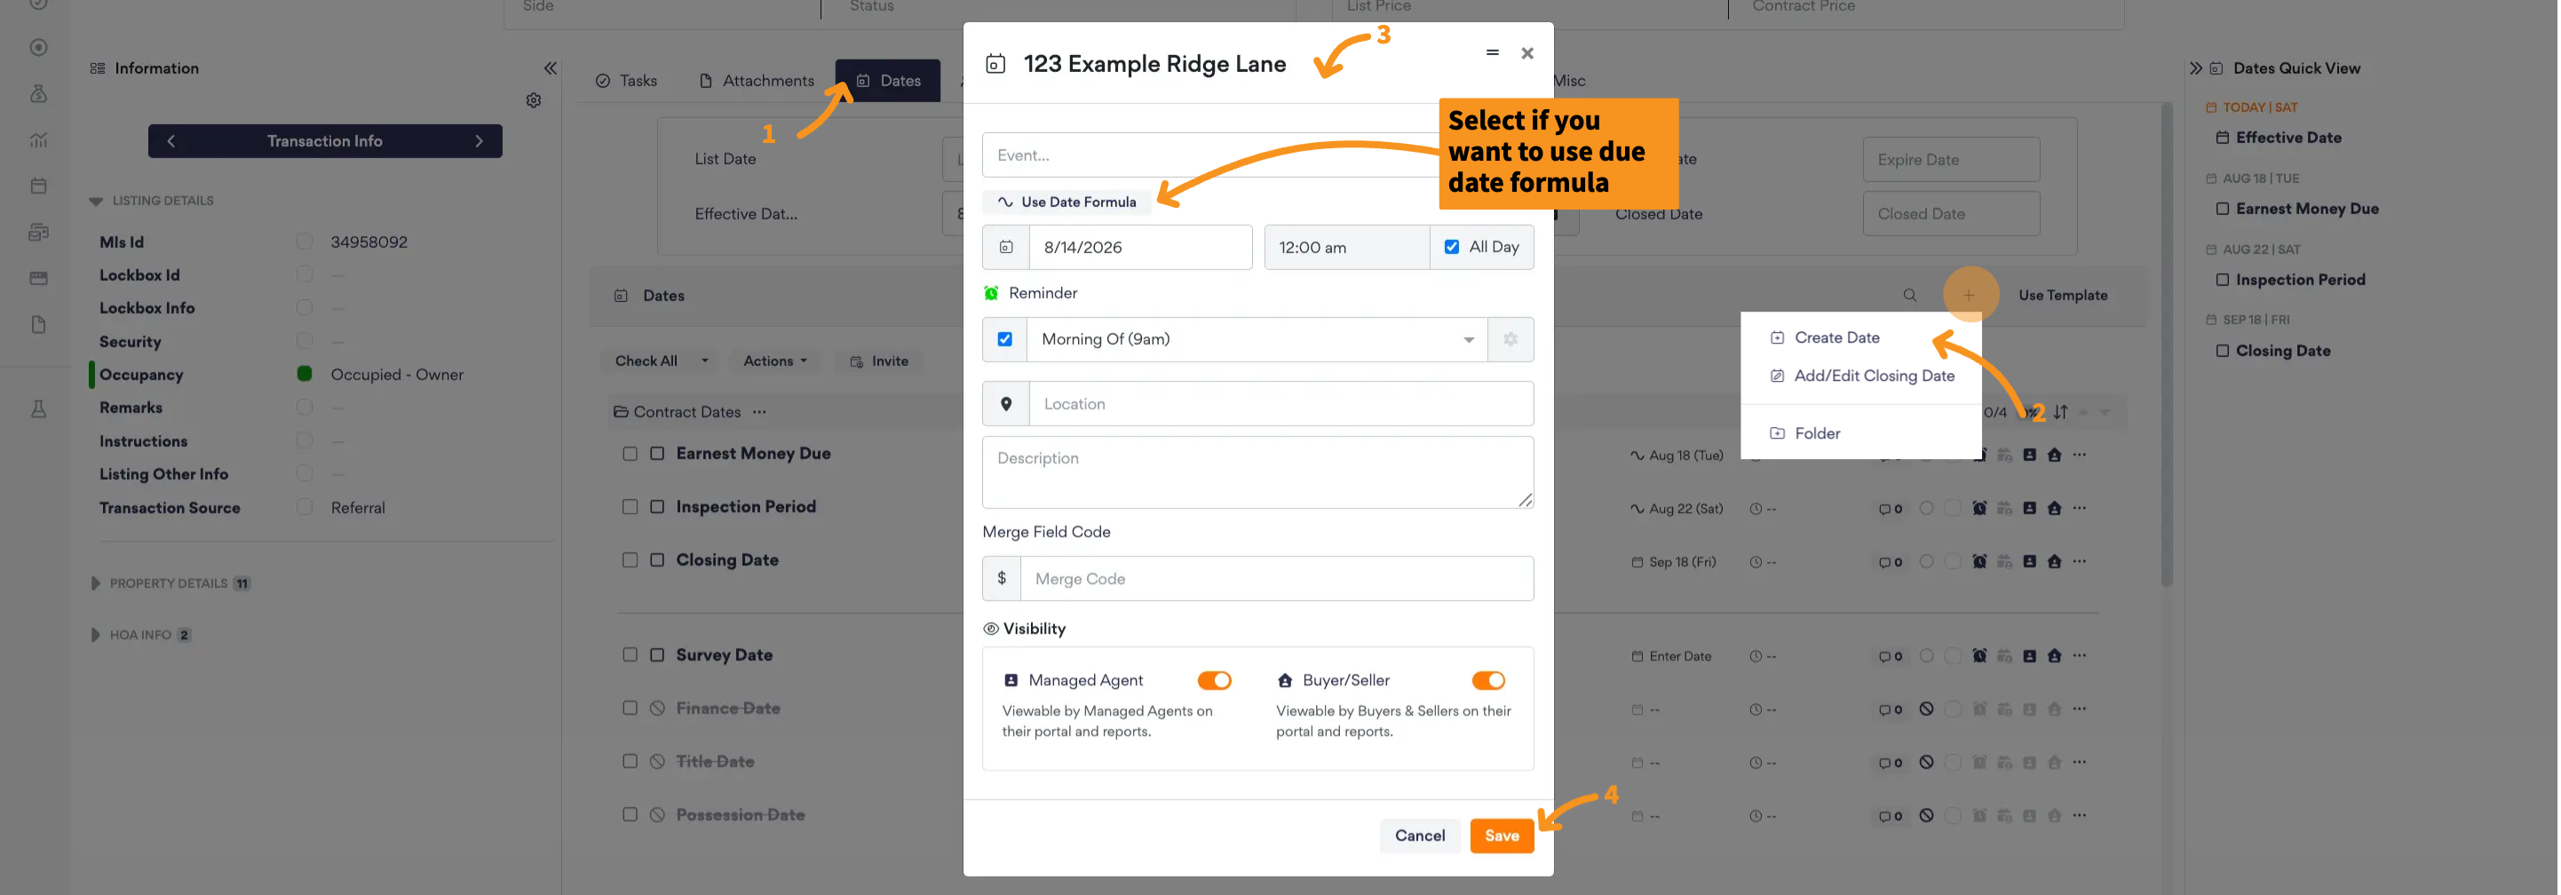The width and height of the screenshot is (2561, 895).
Task: Open the lab flask icon in left sidebar
Action: pos(39,408)
